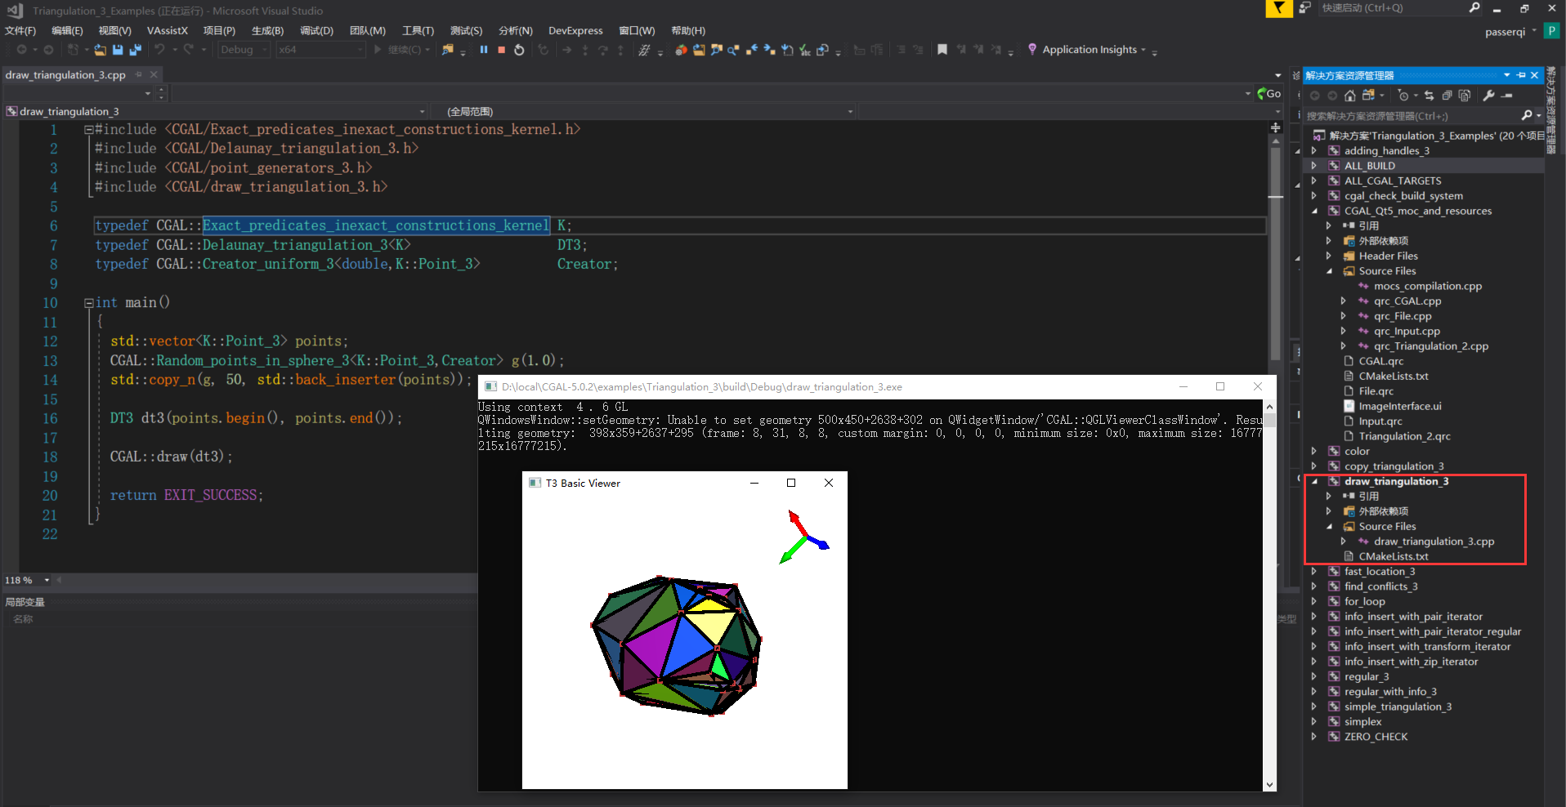Click the 继续(C) continue button

click(x=401, y=50)
